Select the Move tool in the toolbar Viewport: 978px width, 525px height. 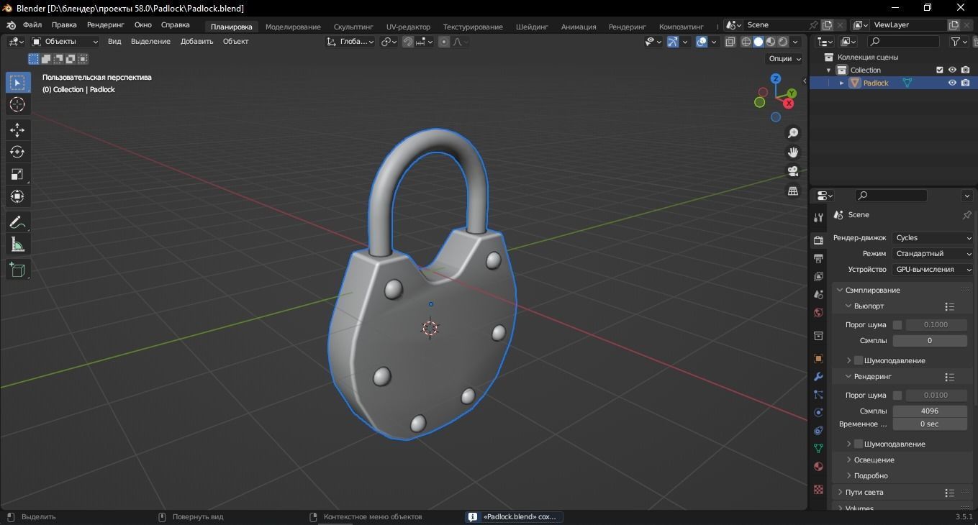coord(17,130)
